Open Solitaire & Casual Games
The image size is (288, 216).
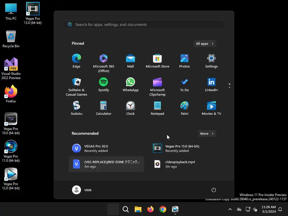[x=76, y=87]
